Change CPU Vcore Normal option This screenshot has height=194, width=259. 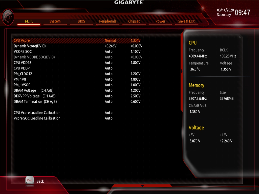pos(110,40)
